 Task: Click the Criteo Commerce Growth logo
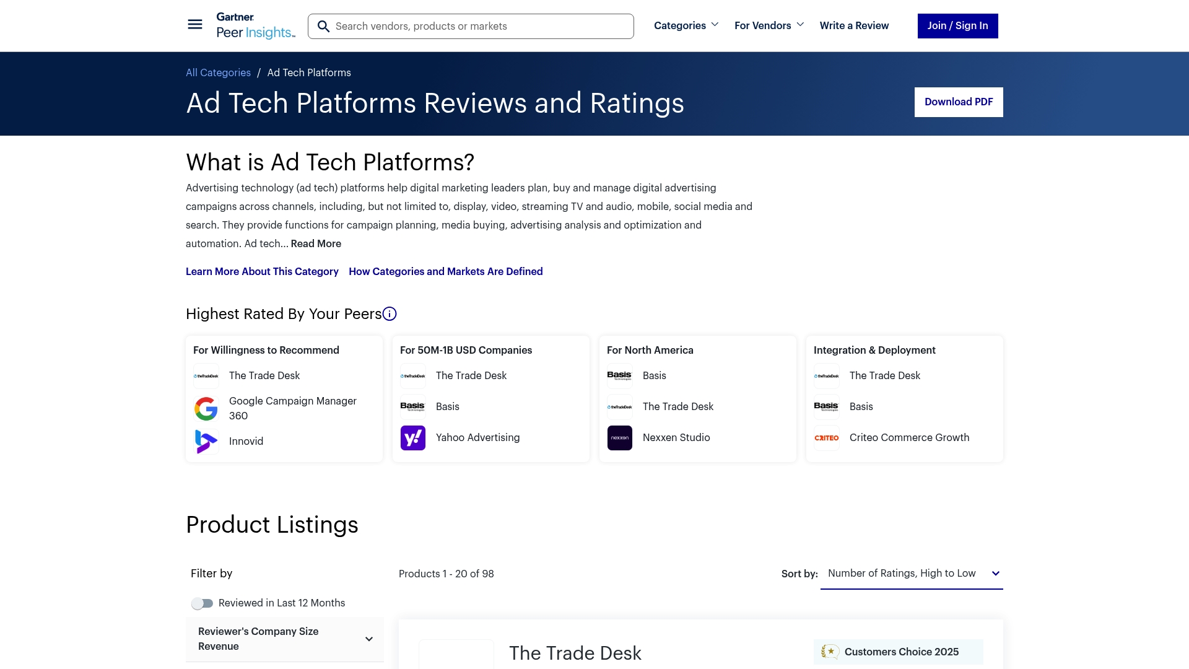[x=827, y=438]
